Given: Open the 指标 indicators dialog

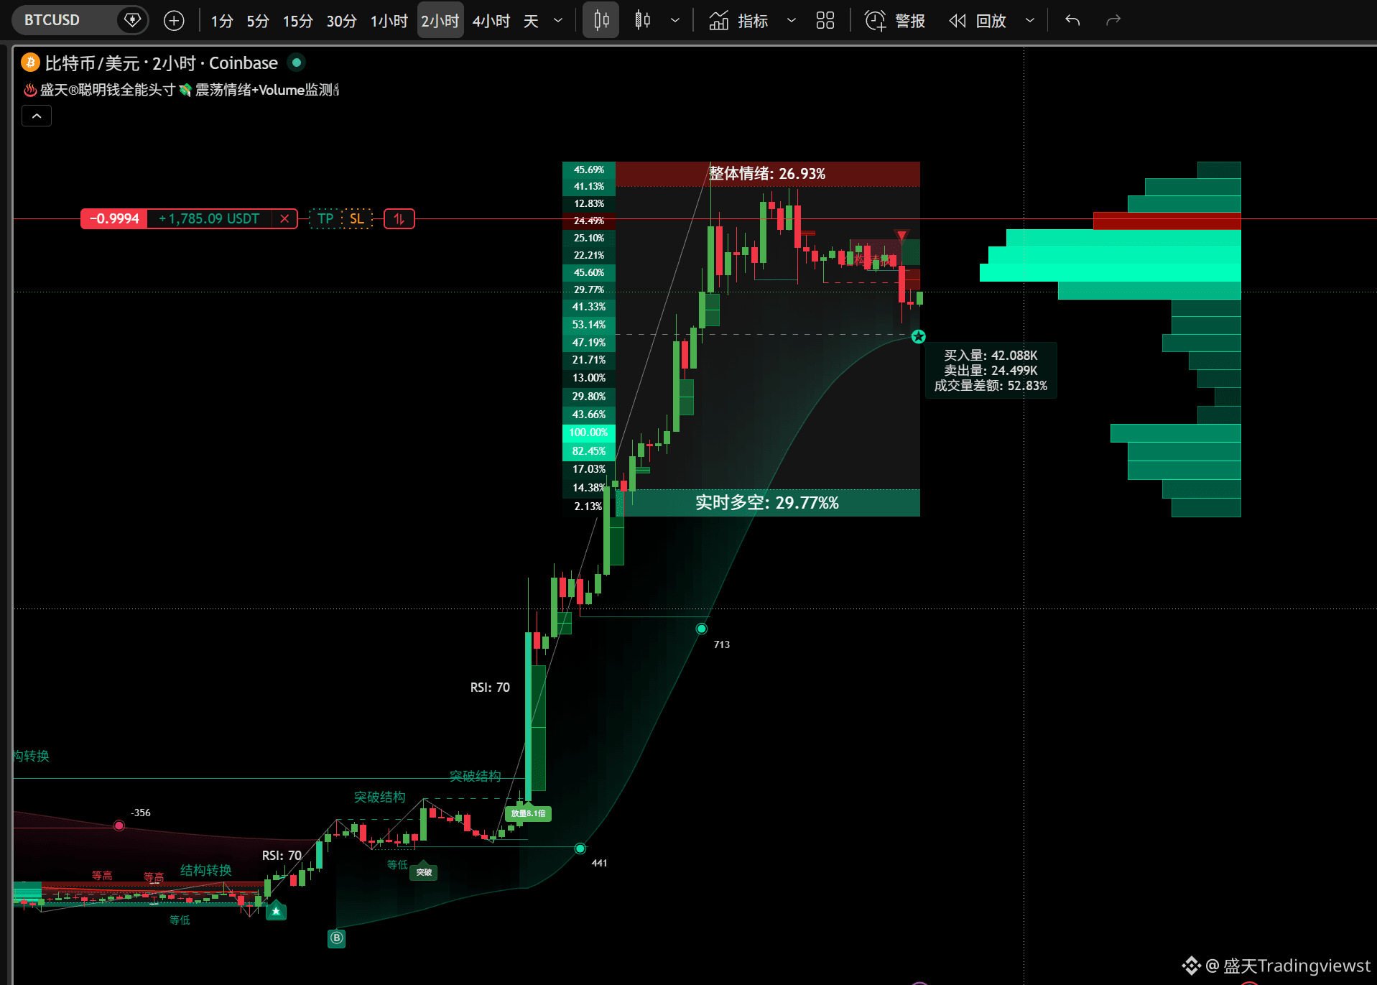Looking at the screenshot, I should [753, 21].
